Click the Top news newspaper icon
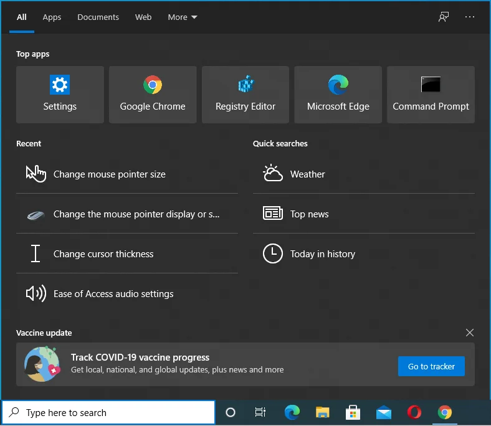Image resolution: width=491 pixels, height=426 pixels. (273, 214)
